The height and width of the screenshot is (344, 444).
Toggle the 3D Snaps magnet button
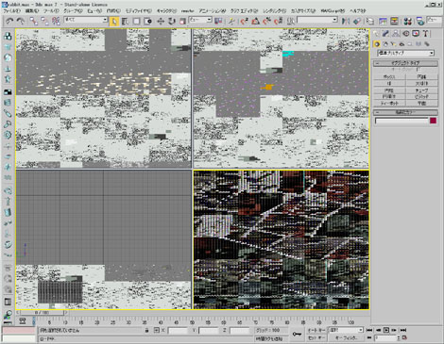point(244,21)
